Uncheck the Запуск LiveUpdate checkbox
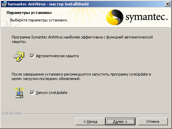Screen dimensions: 172x129 point(32,93)
